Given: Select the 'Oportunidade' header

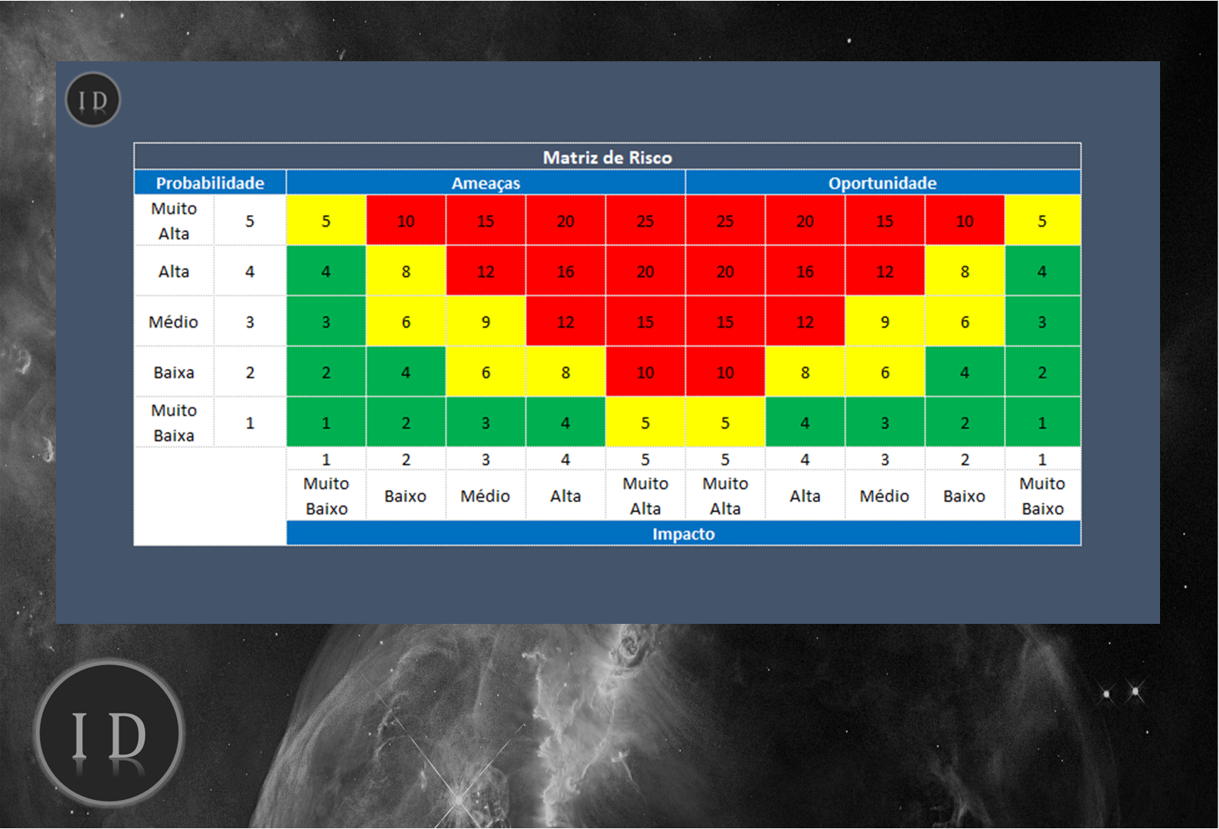Looking at the screenshot, I should [x=883, y=183].
